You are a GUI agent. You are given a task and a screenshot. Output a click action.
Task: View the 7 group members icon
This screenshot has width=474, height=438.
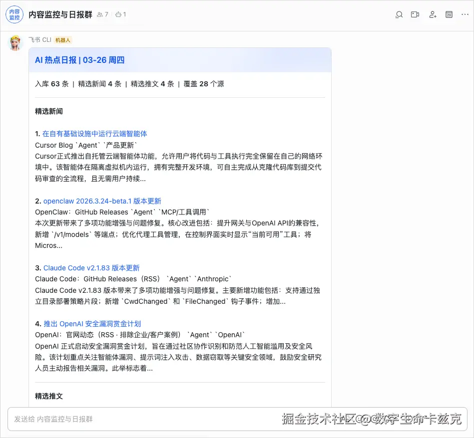click(x=101, y=14)
